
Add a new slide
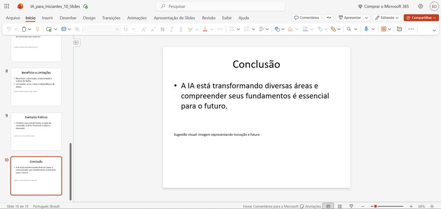[49, 29]
